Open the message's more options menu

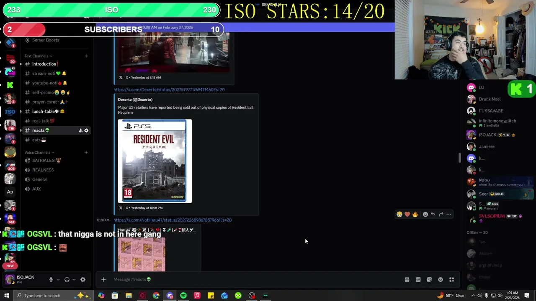tap(449, 214)
